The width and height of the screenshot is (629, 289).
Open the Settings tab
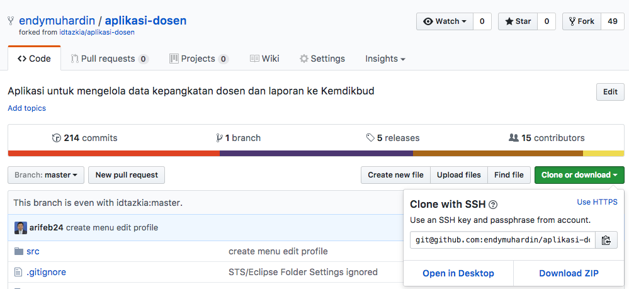click(322, 59)
